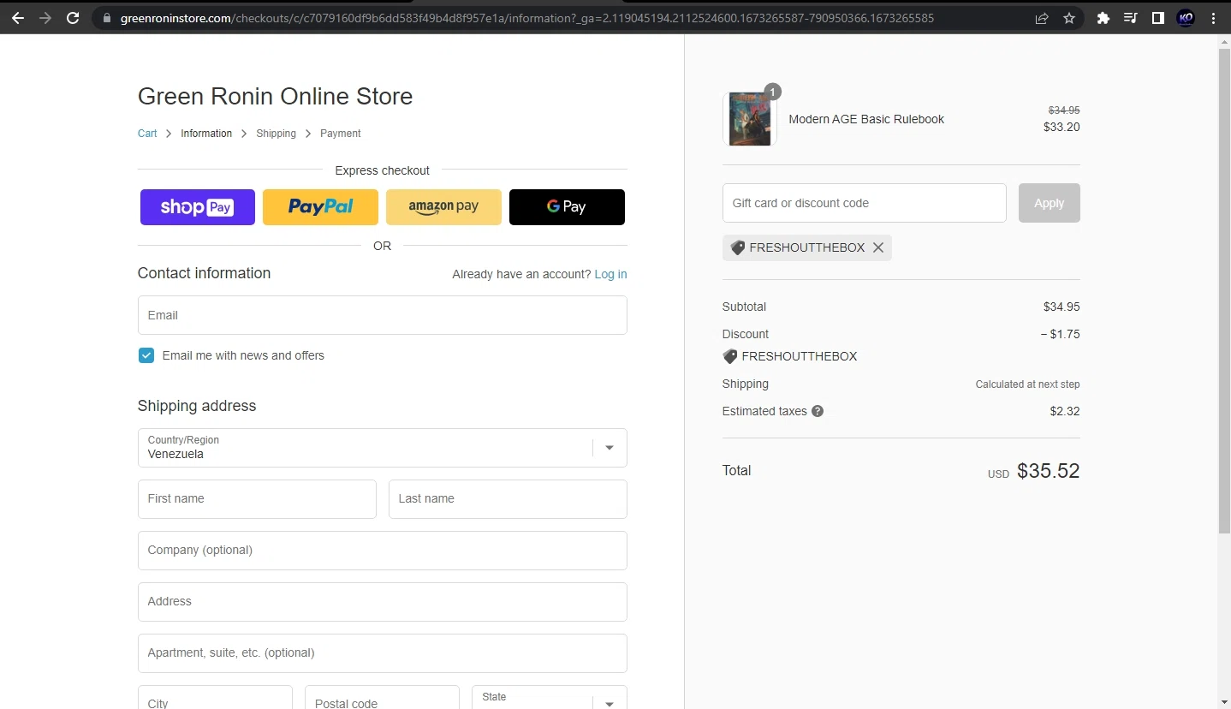Click the First name field

tap(257, 499)
